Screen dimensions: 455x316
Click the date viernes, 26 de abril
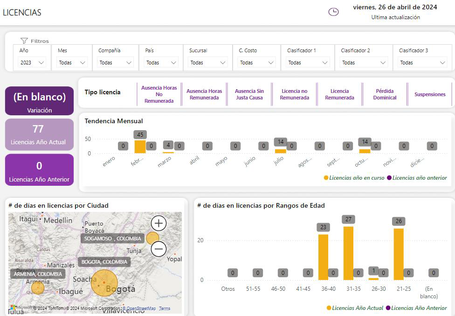395,7
